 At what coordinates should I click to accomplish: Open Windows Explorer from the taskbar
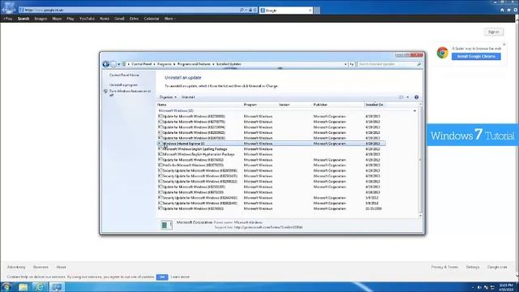click(x=24, y=287)
